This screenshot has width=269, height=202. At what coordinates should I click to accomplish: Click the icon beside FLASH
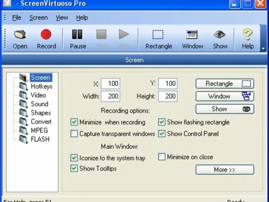[x=24, y=139]
